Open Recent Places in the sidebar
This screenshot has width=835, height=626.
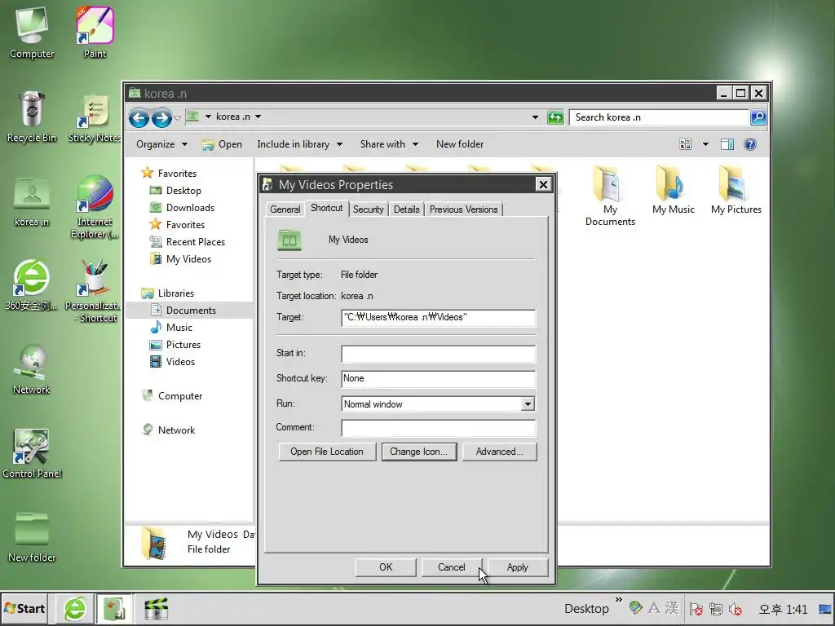pyautogui.click(x=187, y=241)
